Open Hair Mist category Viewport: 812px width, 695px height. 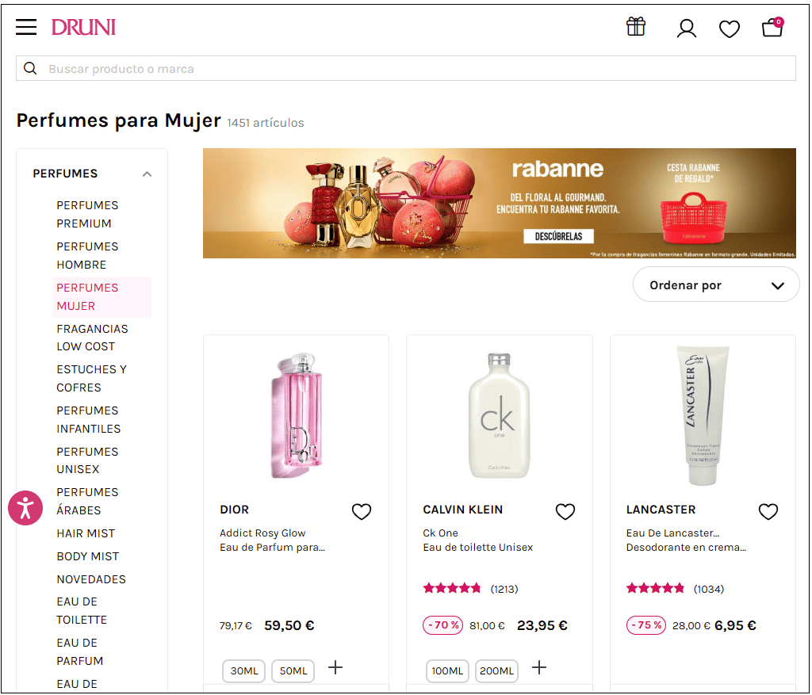point(86,533)
